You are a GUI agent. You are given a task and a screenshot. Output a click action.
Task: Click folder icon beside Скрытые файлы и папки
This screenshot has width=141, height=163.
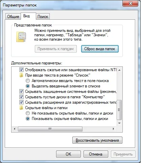pos(21,108)
